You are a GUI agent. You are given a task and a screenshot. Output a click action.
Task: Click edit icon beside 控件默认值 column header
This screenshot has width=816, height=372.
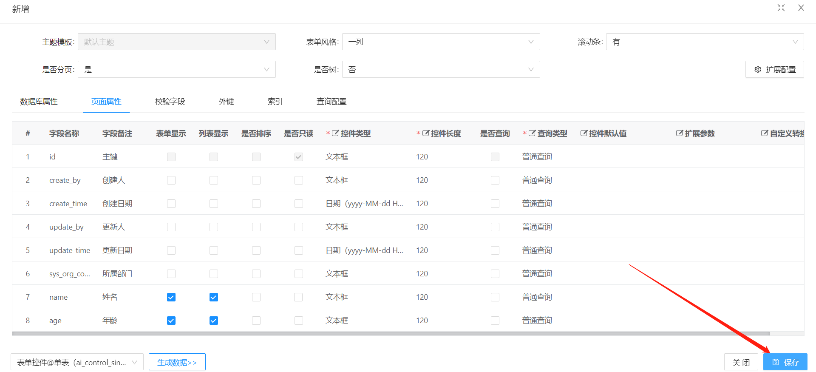tap(584, 133)
